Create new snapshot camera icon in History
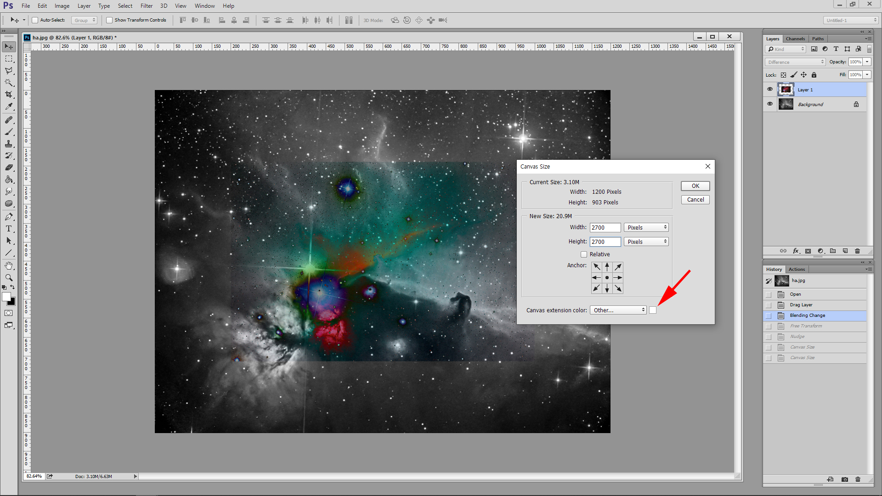The image size is (882, 496). [x=845, y=479]
